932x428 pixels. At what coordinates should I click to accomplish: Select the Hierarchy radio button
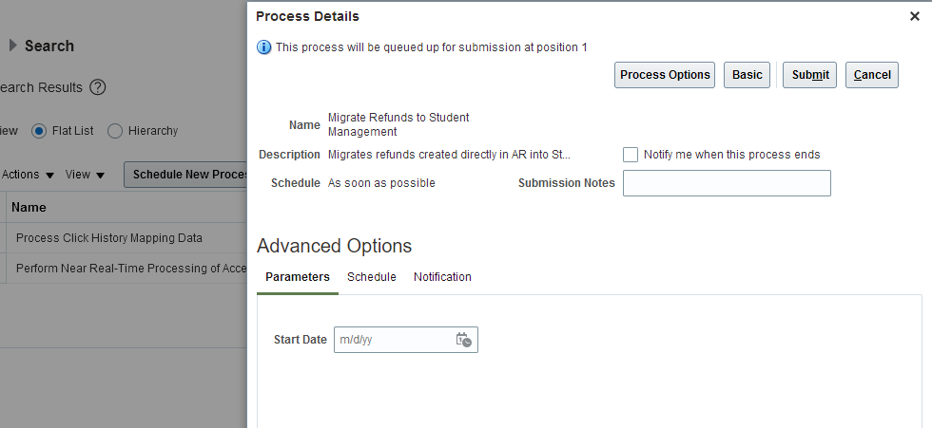[115, 131]
